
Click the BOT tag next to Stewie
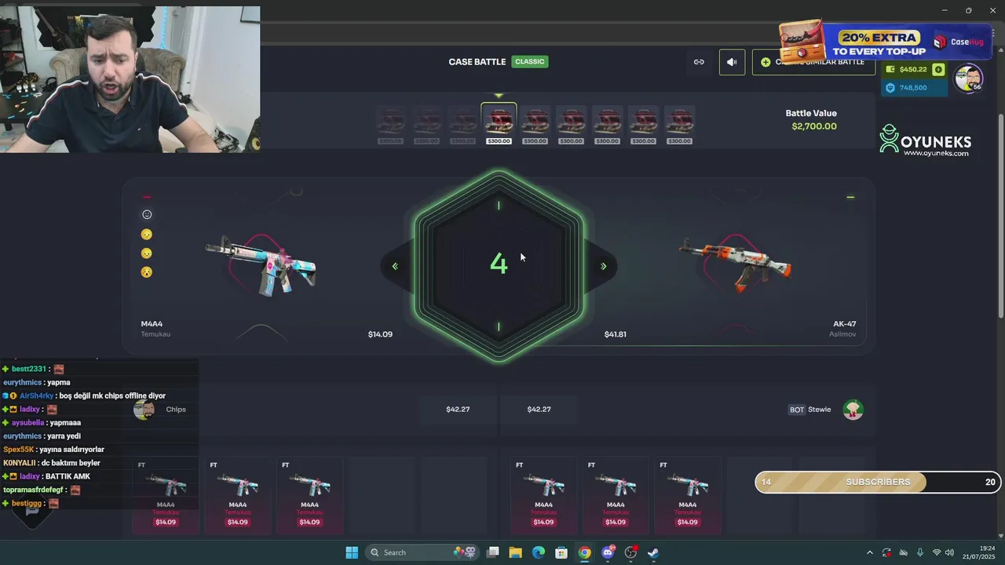(797, 410)
